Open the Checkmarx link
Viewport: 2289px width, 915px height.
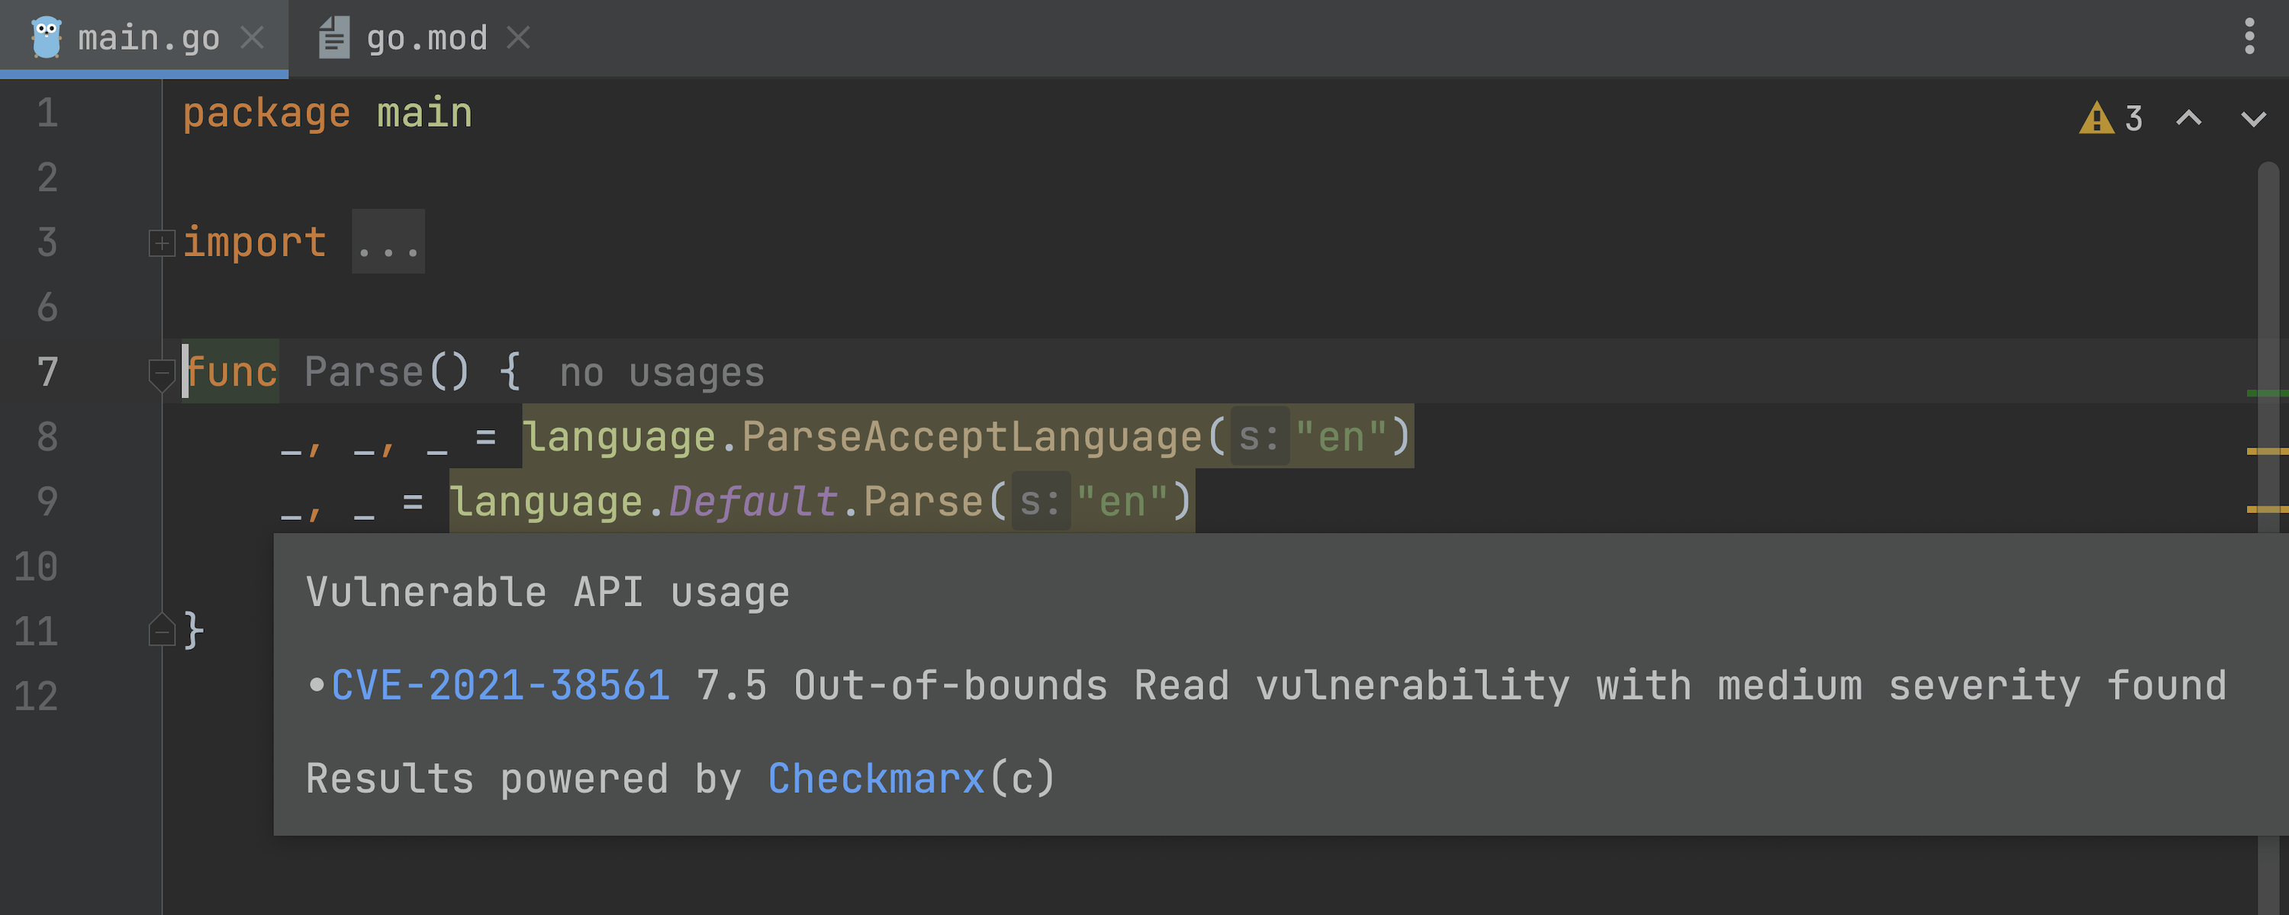pyautogui.click(x=876, y=779)
